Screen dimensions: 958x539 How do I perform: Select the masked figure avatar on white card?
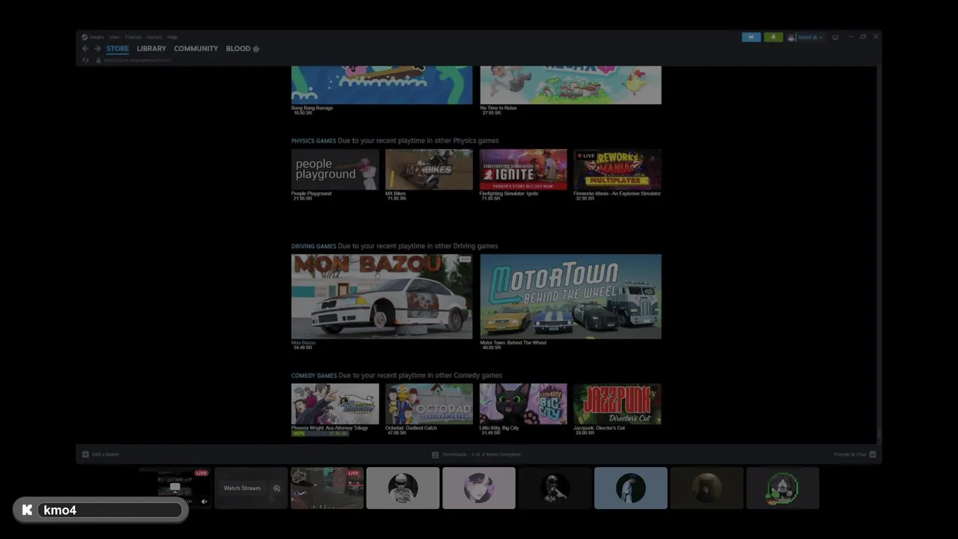click(403, 488)
